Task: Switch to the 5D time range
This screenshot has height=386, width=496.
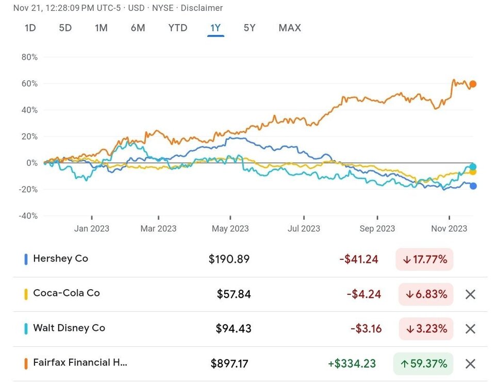Action: 65,28
